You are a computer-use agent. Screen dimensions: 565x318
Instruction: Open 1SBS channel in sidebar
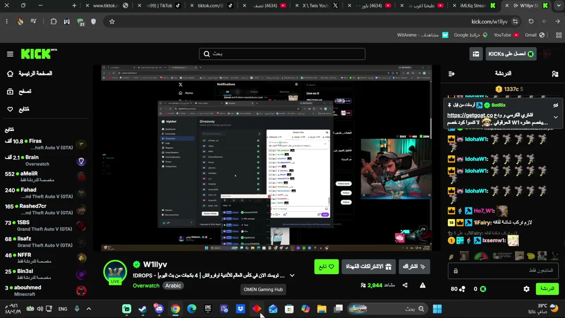point(45,226)
